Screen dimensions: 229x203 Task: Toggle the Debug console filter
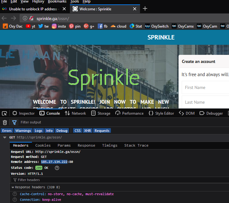point(62,131)
